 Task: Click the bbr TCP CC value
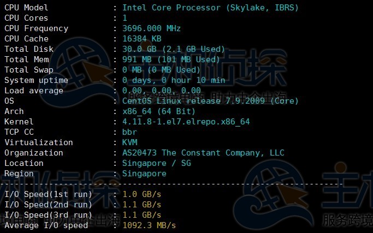(x=129, y=132)
